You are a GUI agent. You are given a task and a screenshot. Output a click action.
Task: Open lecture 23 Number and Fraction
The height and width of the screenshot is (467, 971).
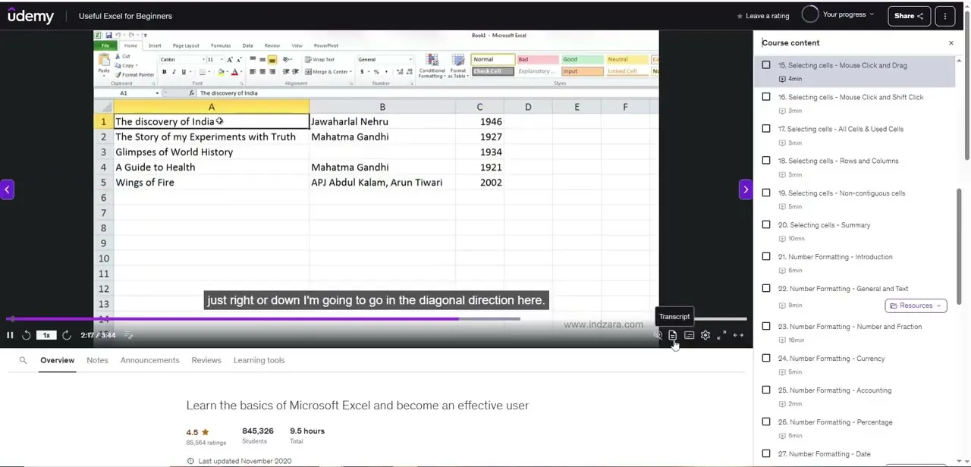pyautogui.click(x=850, y=327)
